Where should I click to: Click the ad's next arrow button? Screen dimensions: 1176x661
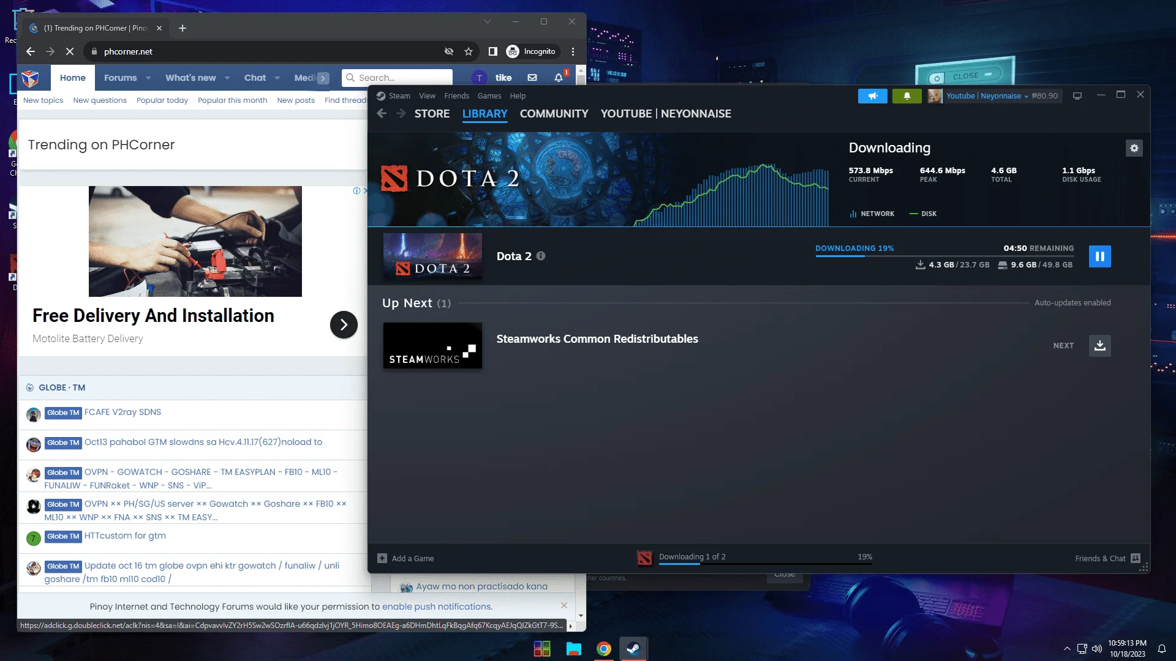(344, 324)
